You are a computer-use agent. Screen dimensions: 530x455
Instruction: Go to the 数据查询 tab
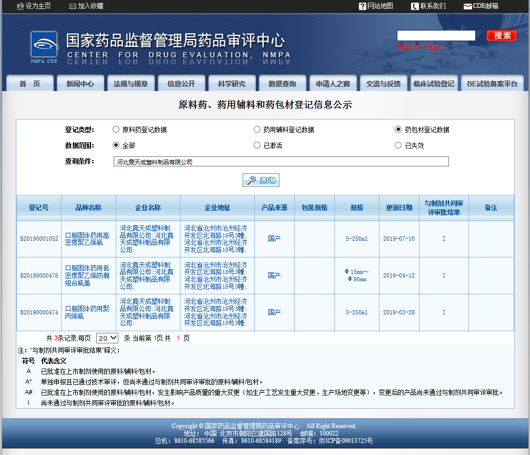point(282,84)
